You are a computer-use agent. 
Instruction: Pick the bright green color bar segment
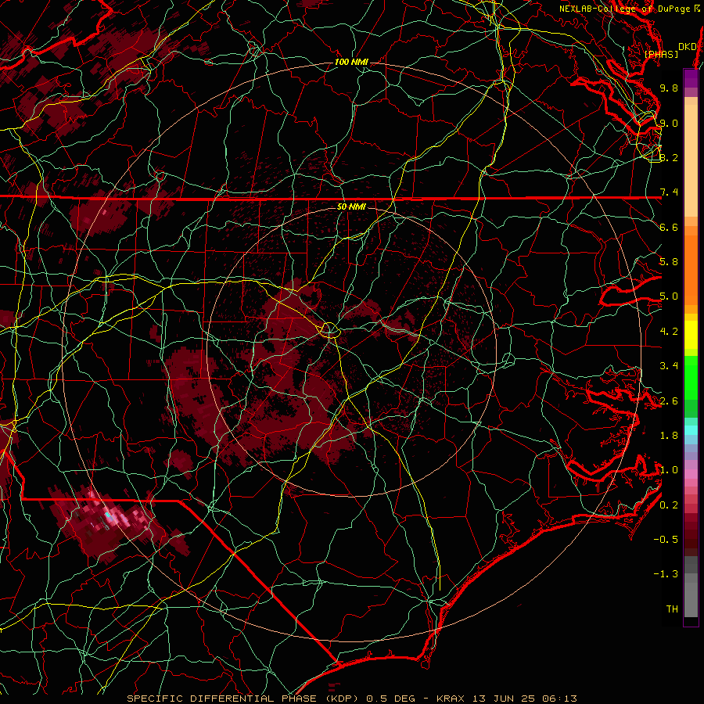(x=691, y=377)
